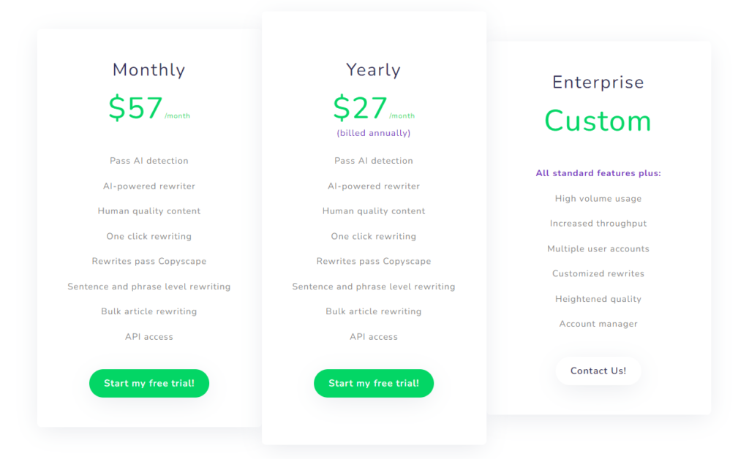This screenshot has width=749, height=459.
Task: Click the Custom enterprise price text
Action: coord(598,121)
